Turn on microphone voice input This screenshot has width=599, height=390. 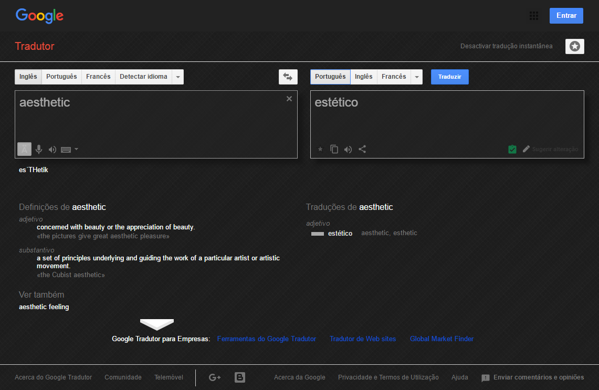(38, 150)
